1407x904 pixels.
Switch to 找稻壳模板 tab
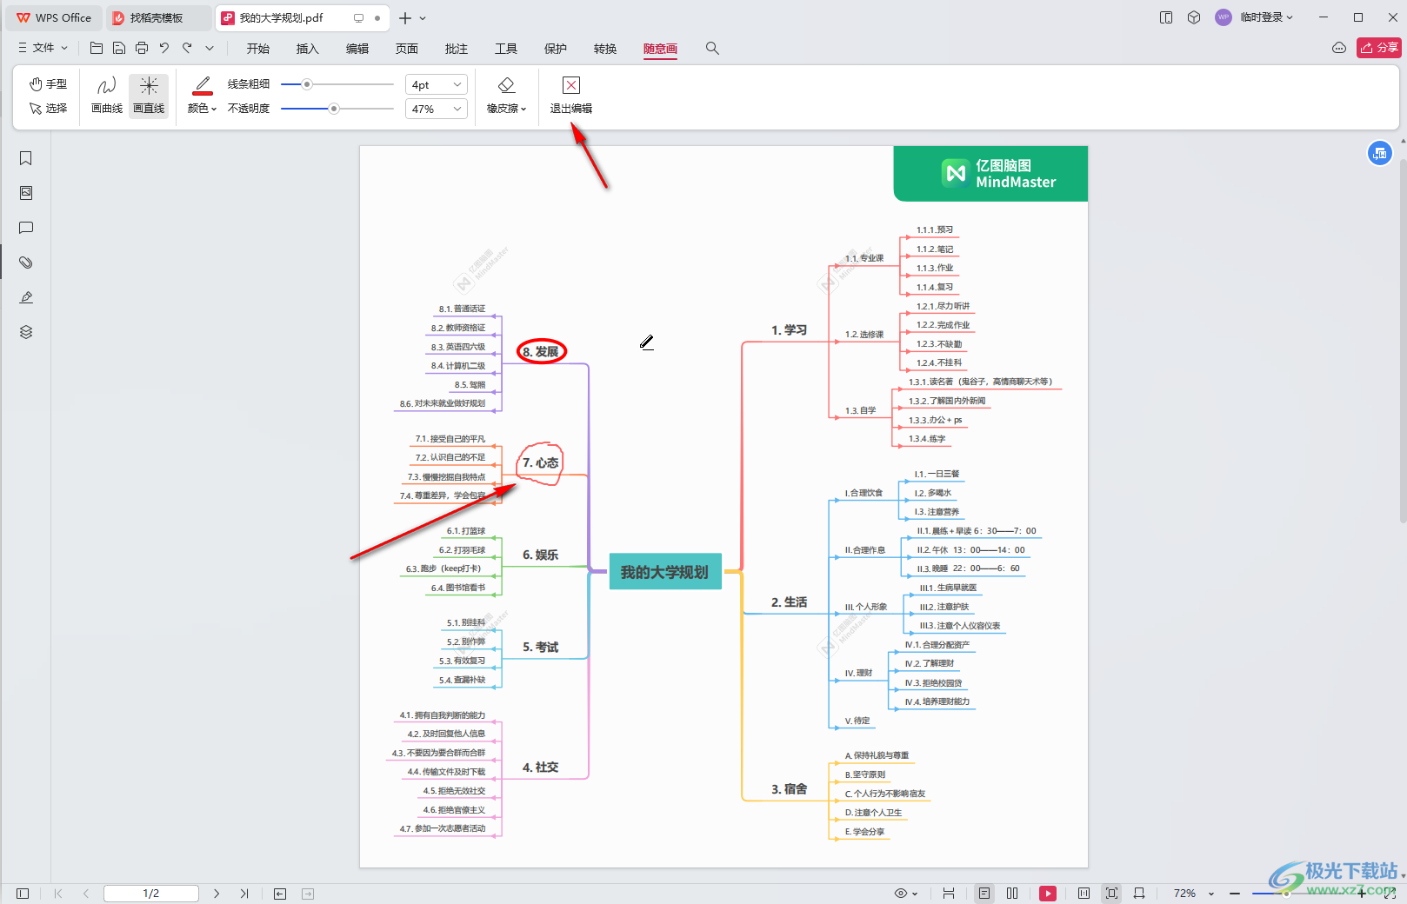point(157,17)
